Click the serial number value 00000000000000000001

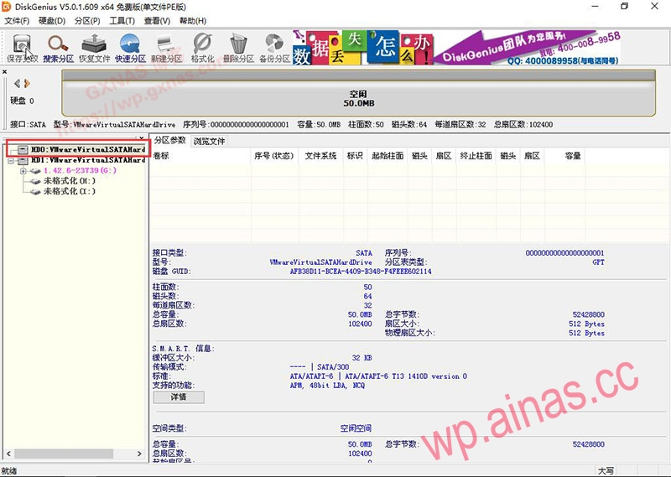tap(564, 253)
